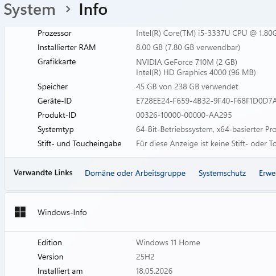Click the Geräte-ID label

coord(55,101)
